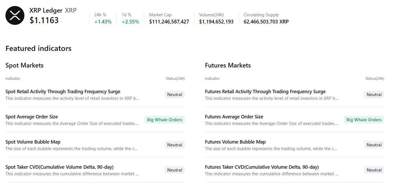Open Futures Retail Activity Through Trading Frequency Surge

[265, 91]
